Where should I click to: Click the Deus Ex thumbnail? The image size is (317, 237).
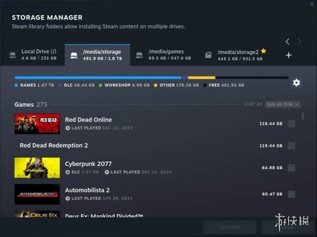37,214
